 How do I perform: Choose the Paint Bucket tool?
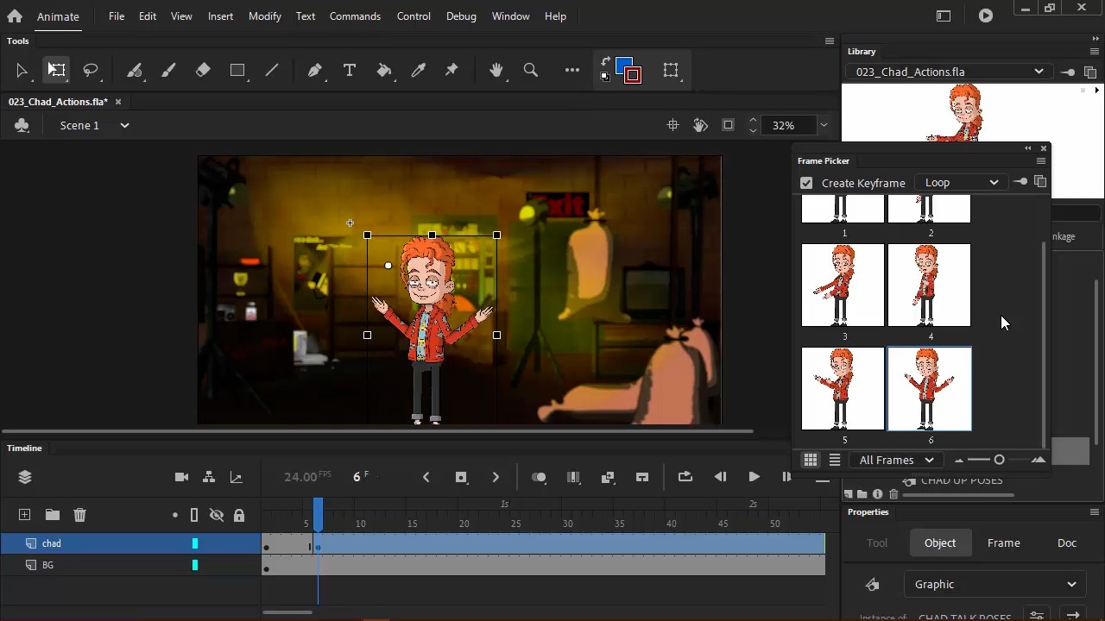pyautogui.click(x=384, y=70)
